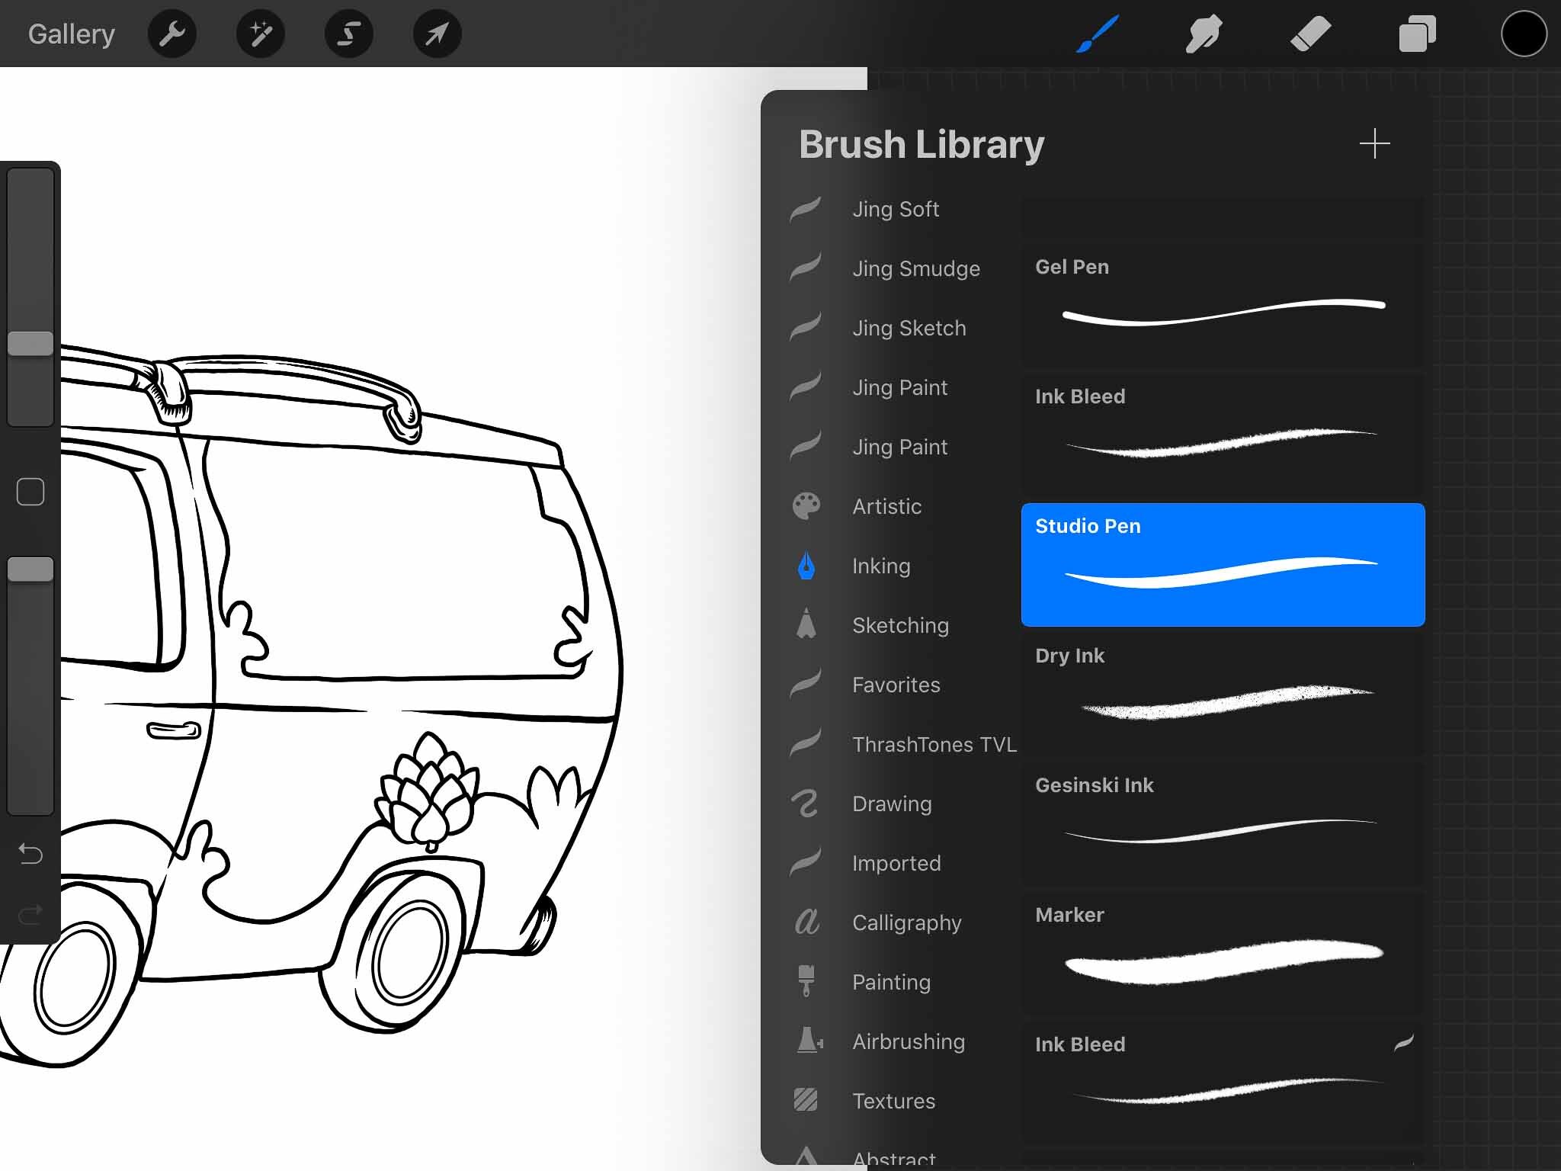This screenshot has height=1171, width=1561.
Task: Tap the Redo arrow
Action: coord(30,913)
